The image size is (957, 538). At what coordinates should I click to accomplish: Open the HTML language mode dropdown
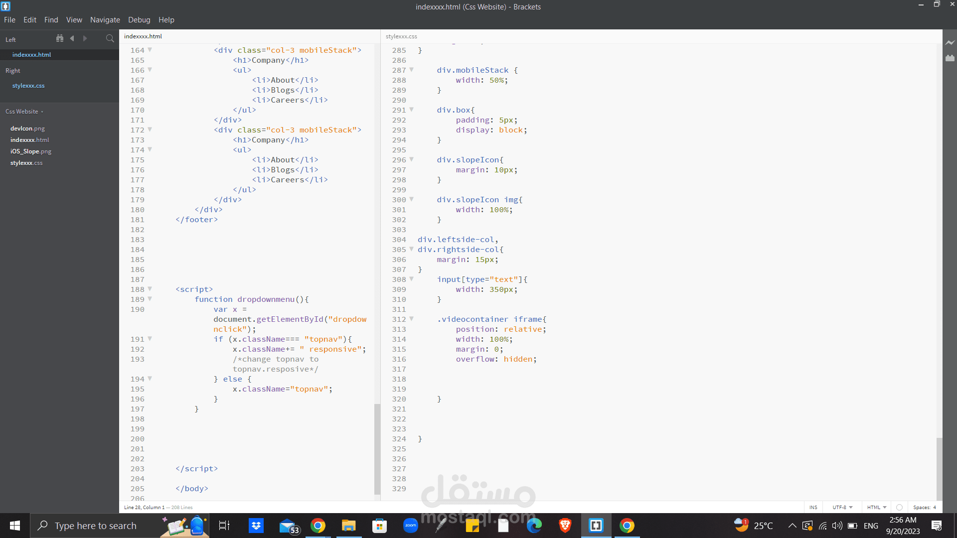pos(876,507)
